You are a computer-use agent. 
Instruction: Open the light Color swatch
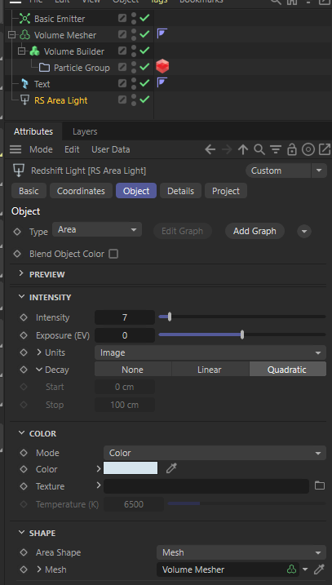(x=131, y=468)
